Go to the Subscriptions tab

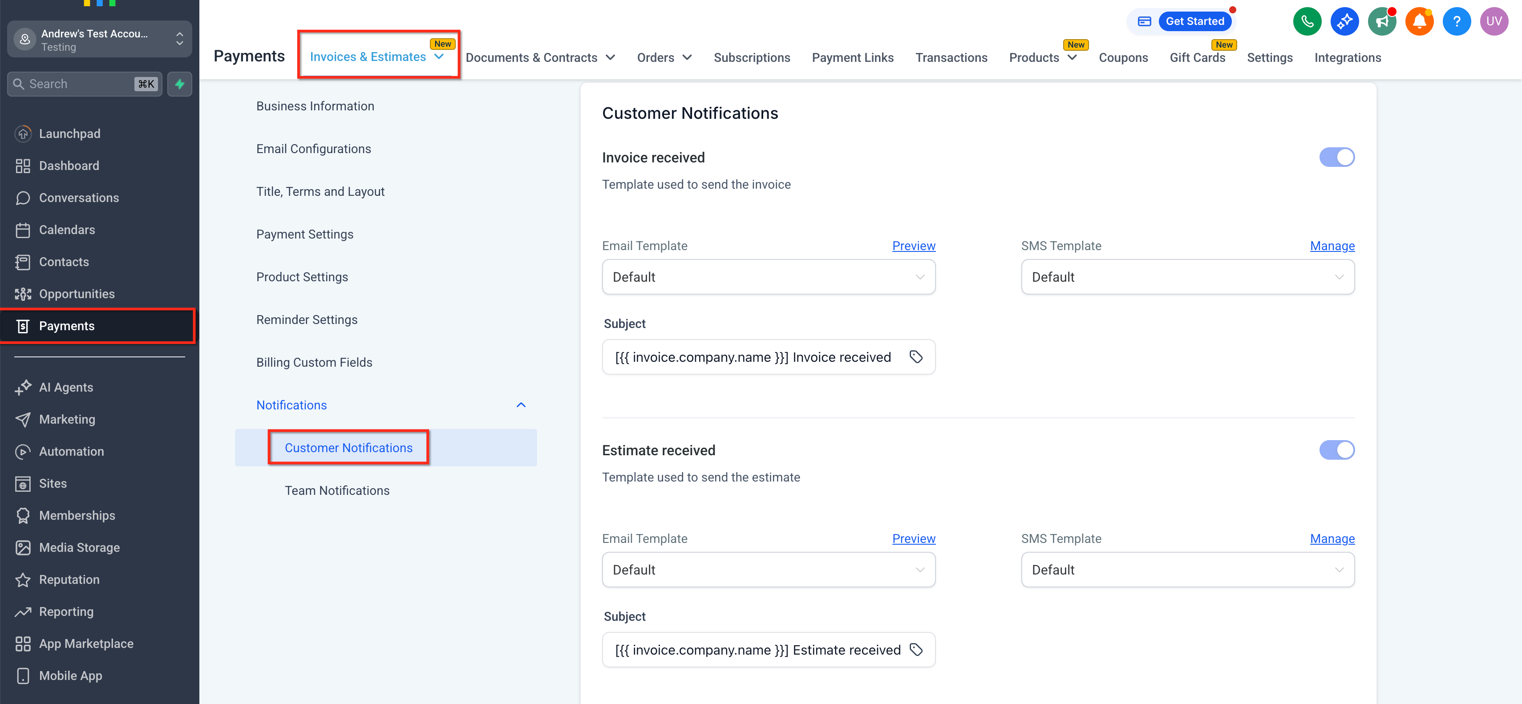[x=752, y=58]
